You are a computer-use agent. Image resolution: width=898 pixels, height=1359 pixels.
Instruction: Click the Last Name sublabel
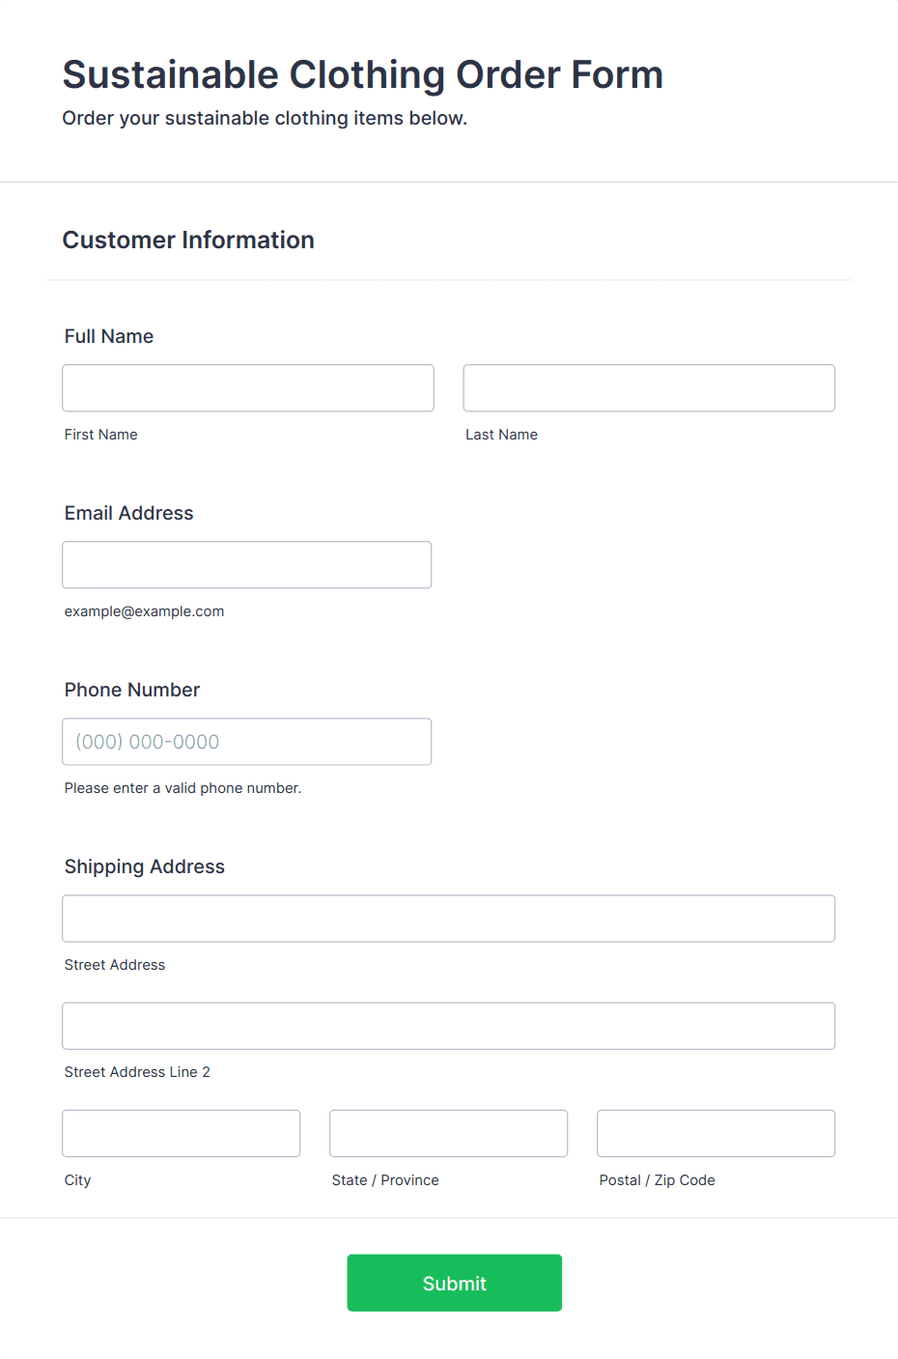tap(502, 435)
